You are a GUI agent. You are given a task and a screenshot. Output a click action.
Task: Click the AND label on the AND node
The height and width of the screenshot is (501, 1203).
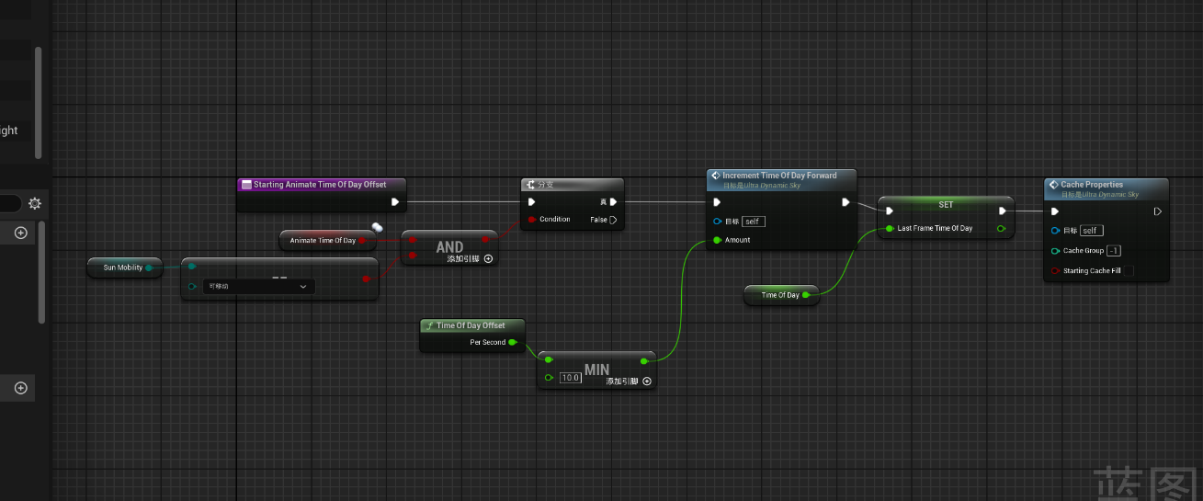click(x=449, y=246)
